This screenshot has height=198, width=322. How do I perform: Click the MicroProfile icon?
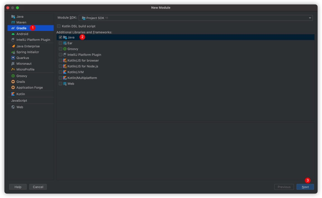click(13, 69)
